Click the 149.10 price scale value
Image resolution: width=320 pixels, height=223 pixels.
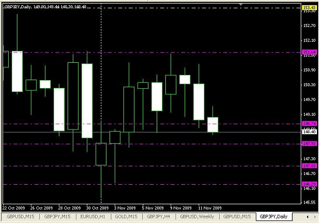coord(309,114)
